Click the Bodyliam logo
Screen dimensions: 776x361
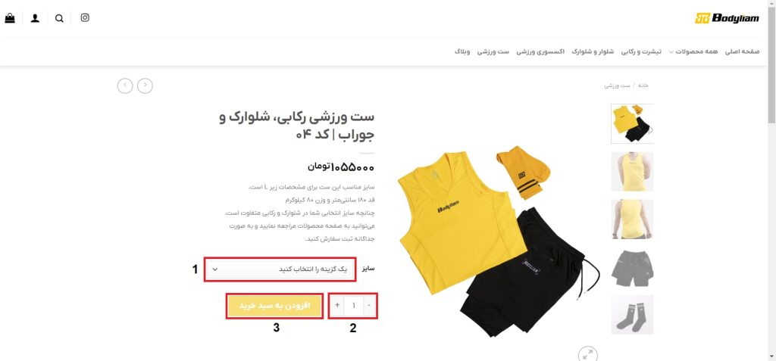pyautogui.click(x=727, y=18)
